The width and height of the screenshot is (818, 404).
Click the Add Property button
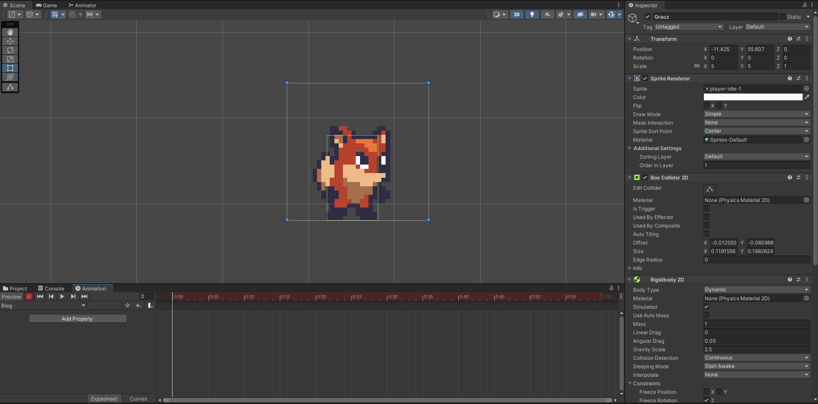[x=78, y=319]
